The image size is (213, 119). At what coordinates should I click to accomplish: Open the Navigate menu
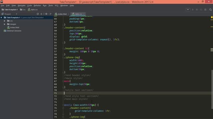coord(21,6)
